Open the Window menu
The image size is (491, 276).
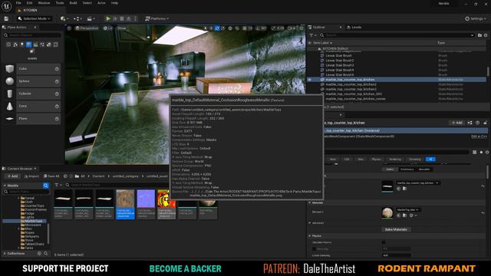pos(44,3)
